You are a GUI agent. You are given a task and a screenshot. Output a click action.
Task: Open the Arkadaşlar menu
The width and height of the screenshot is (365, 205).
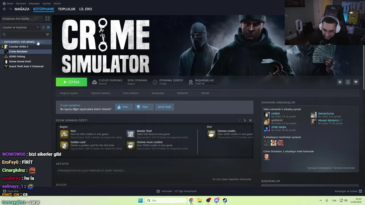point(34,3)
